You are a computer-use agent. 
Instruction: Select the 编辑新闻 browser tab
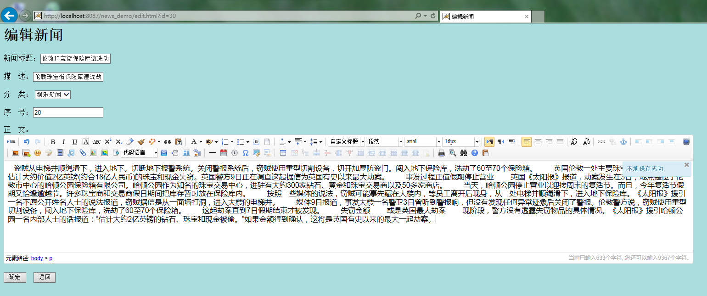tap(486, 17)
